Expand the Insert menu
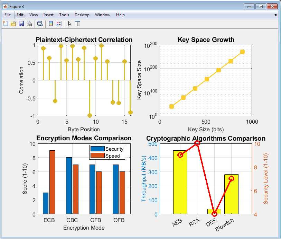The width and height of the screenshot is (281, 239). pyautogui.click(x=48, y=15)
